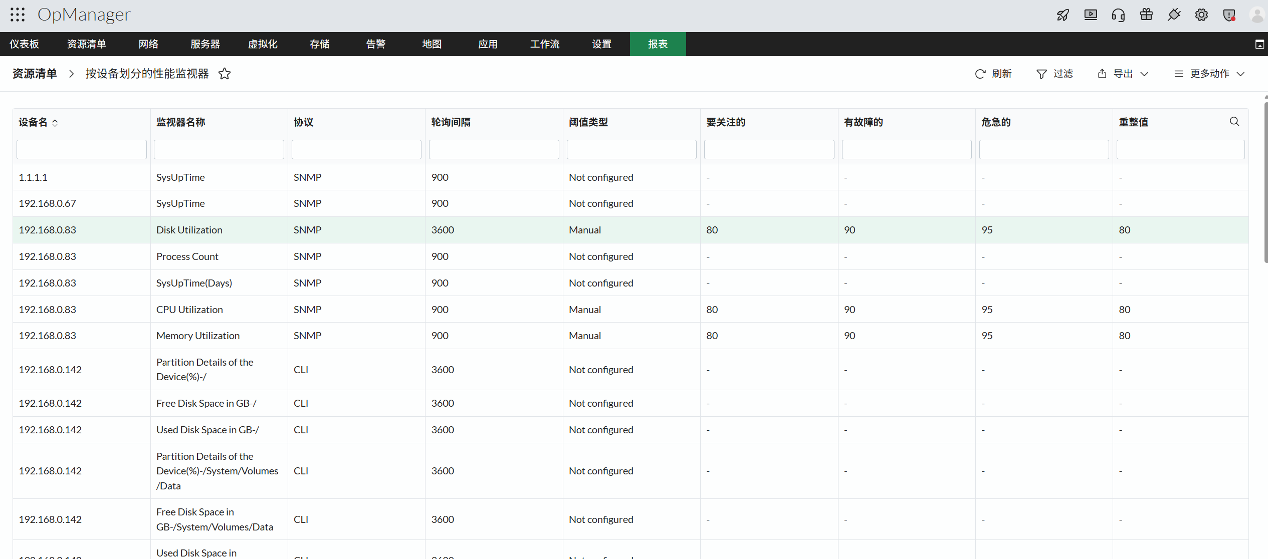
Task: Click the 监视器名称 filter input field
Action: pyautogui.click(x=219, y=150)
